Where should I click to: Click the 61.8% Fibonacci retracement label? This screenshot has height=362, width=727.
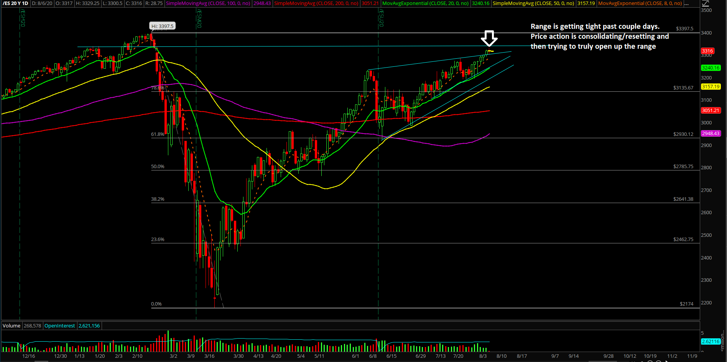158,134
